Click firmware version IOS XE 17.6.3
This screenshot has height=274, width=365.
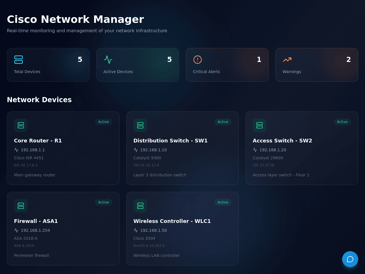tap(26, 165)
